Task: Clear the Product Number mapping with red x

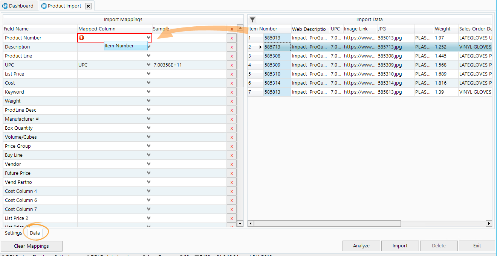Action: (231, 38)
